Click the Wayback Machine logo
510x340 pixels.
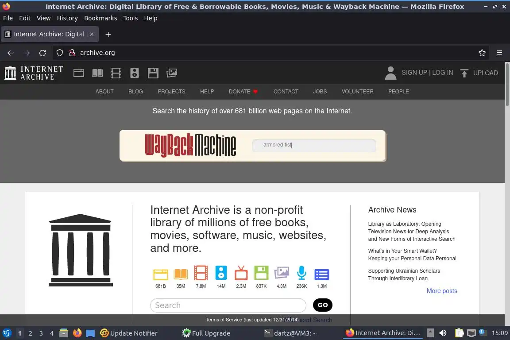(x=190, y=145)
